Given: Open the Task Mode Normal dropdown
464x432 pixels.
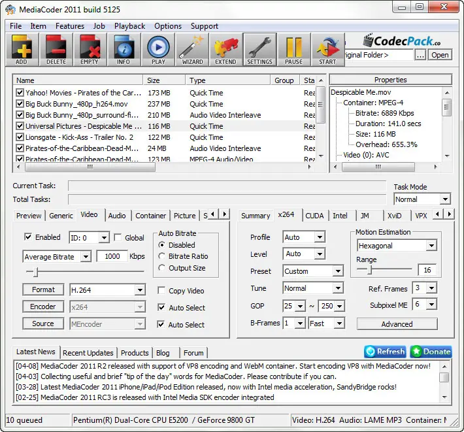Looking at the screenshot, I should point(422,199).
